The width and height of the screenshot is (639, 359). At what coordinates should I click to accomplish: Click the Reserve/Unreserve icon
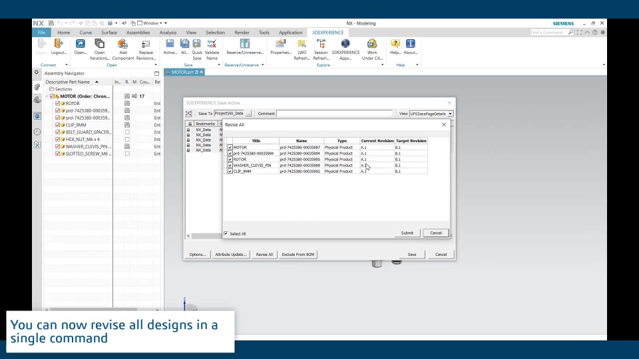pyautogui.click(x=244, y=44)
